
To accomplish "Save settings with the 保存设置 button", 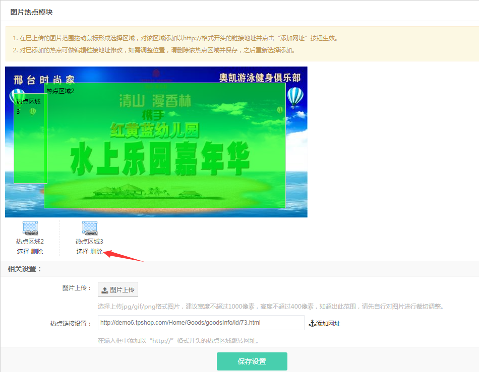I will pyautogui.click(x=252, y=361).
